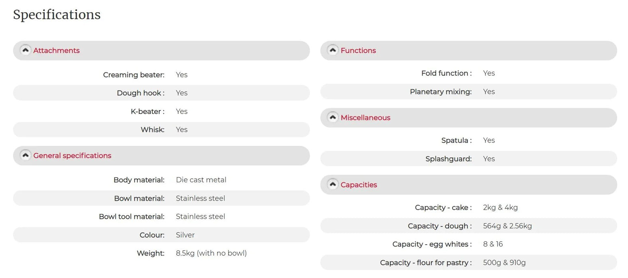Select the Capacities section title text

pyautogui.click(x=359, y=185)
